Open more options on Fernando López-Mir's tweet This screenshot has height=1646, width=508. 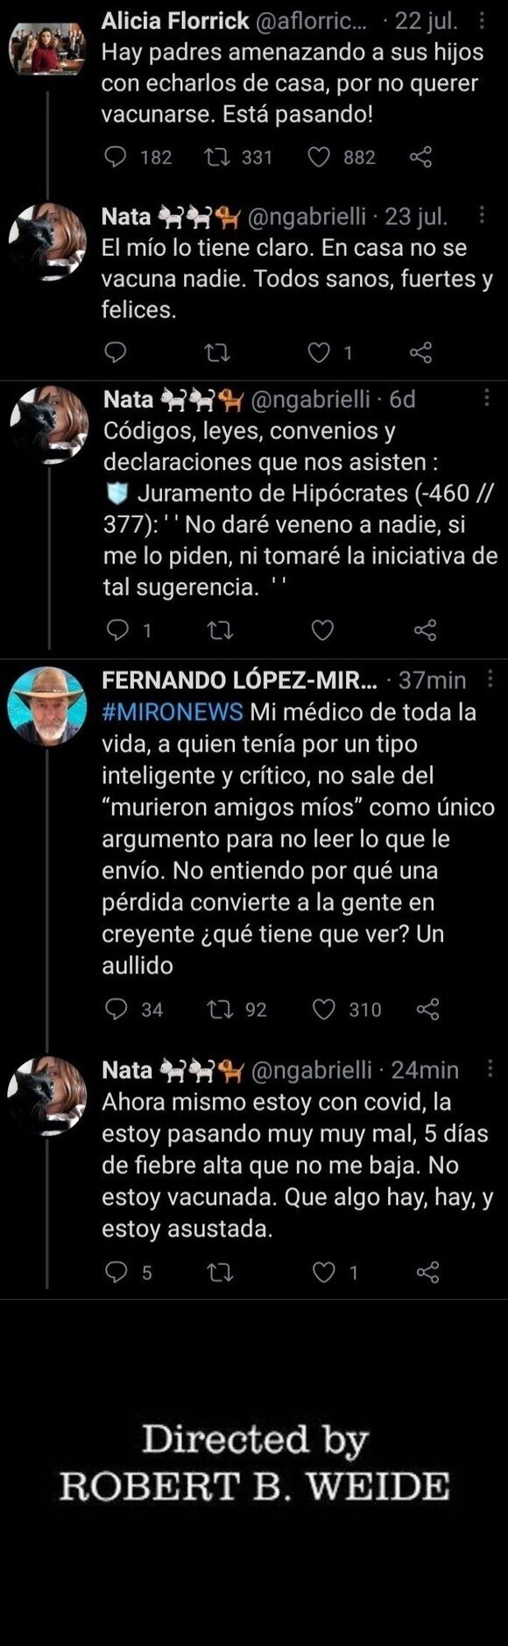click(x=490, y=680)
